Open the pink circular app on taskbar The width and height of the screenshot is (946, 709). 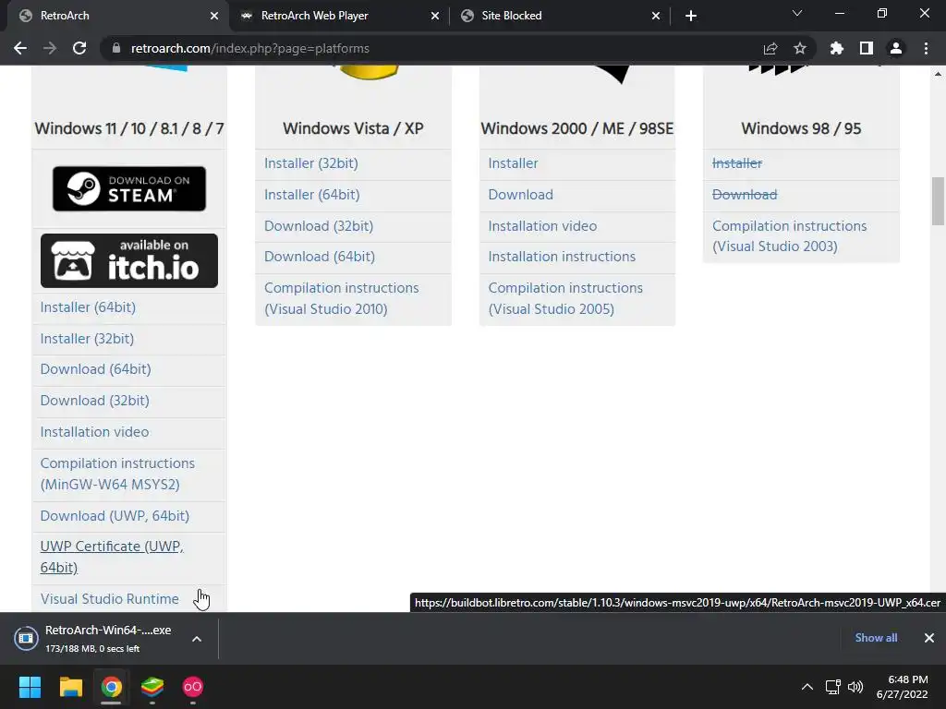(x=193, y=687)
